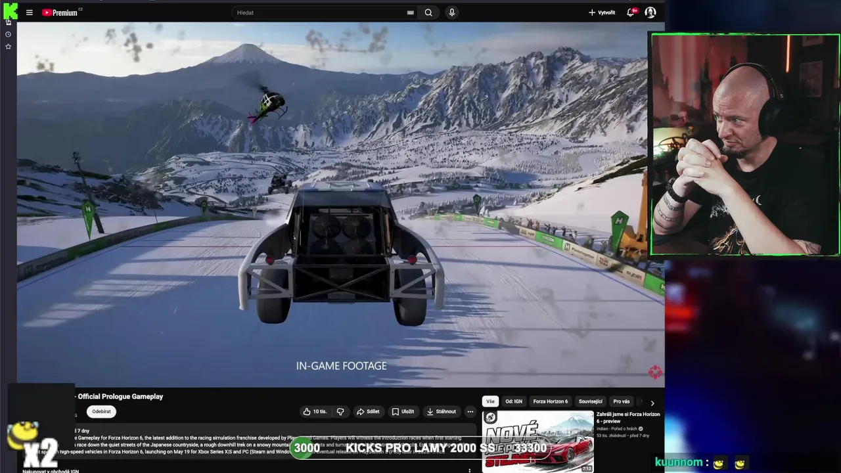Viewport: 841px width, 473px height.
Task: Open the Nové Forza preview video thumbnail
Action: [x=537, y=441]
